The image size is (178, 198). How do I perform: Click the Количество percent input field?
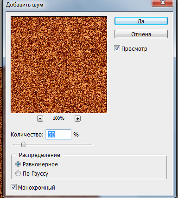click(58, 135)
